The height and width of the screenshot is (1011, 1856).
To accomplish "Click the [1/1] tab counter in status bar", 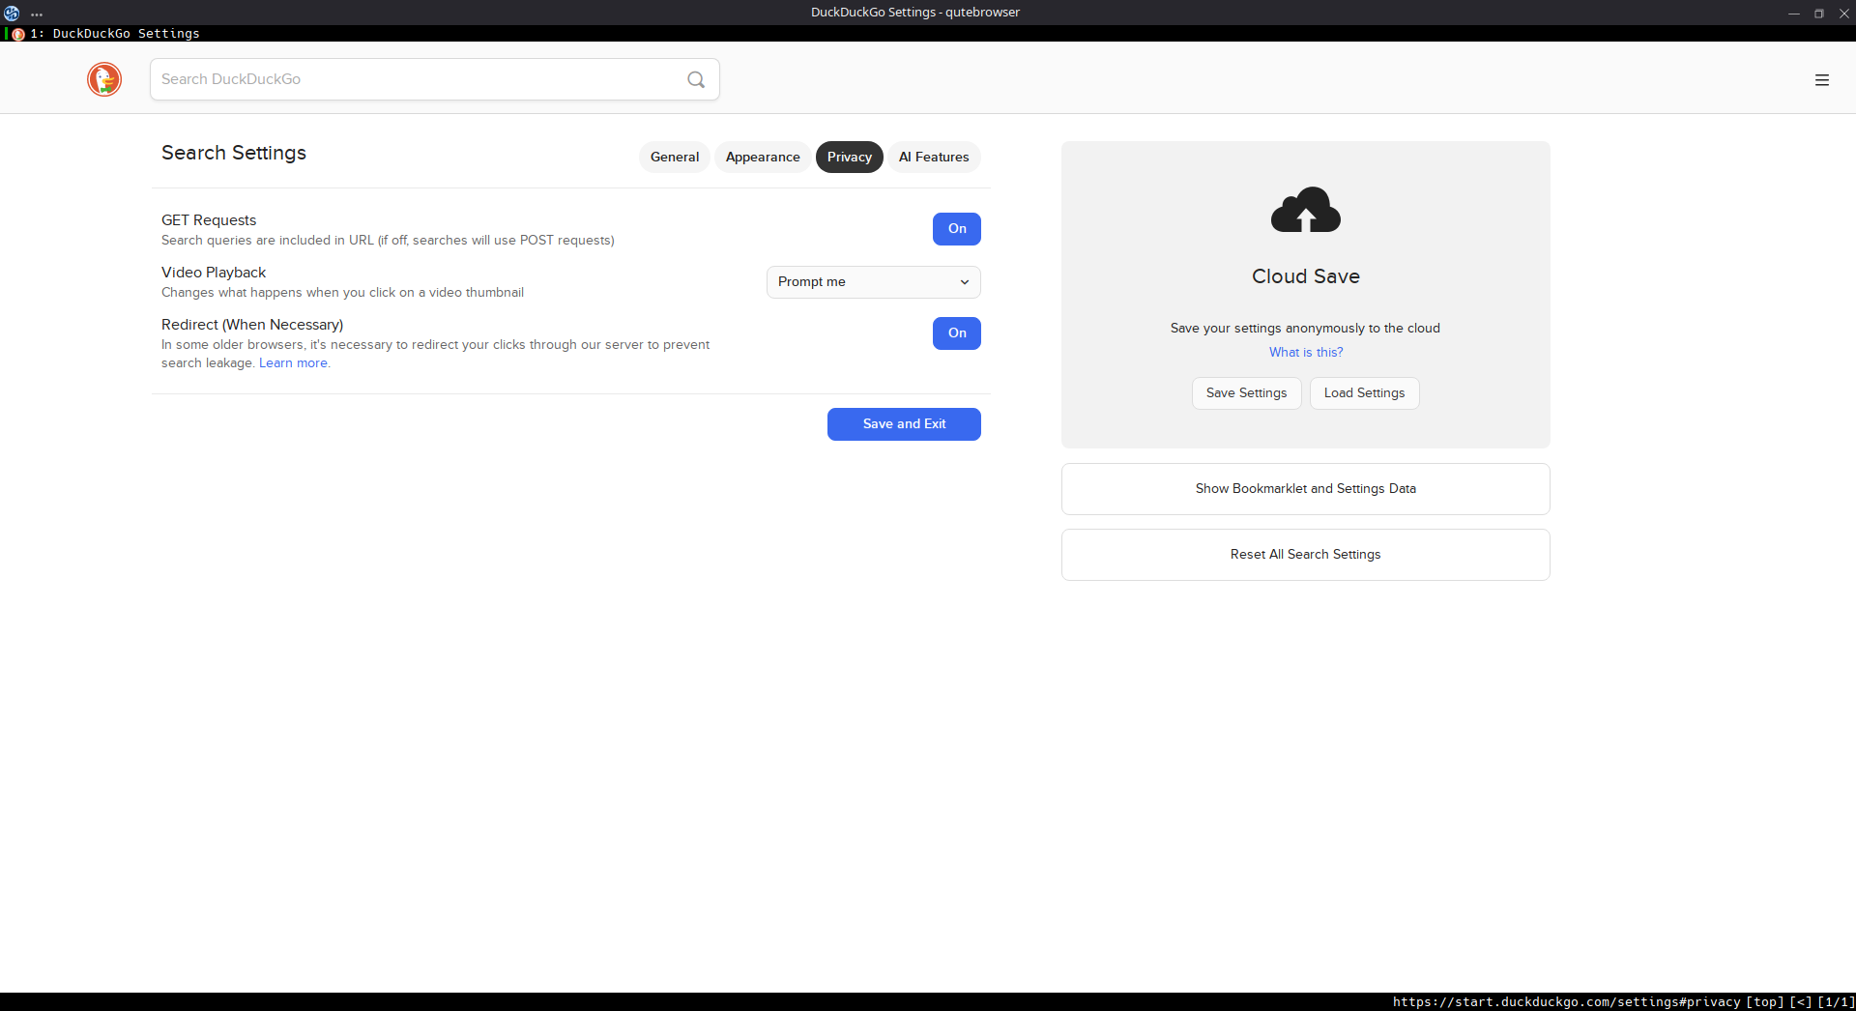I will coord(1835,1002).
